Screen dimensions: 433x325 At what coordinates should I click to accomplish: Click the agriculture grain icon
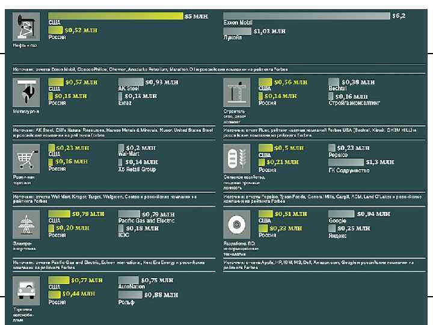(x=237, y=159)
